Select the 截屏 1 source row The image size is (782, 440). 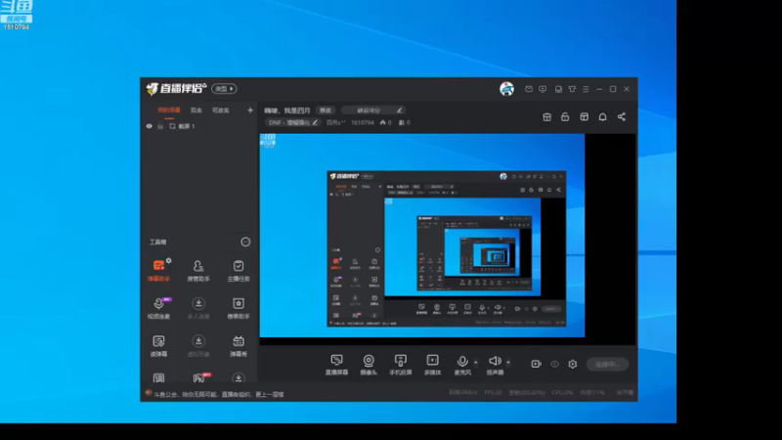point(199,126)
